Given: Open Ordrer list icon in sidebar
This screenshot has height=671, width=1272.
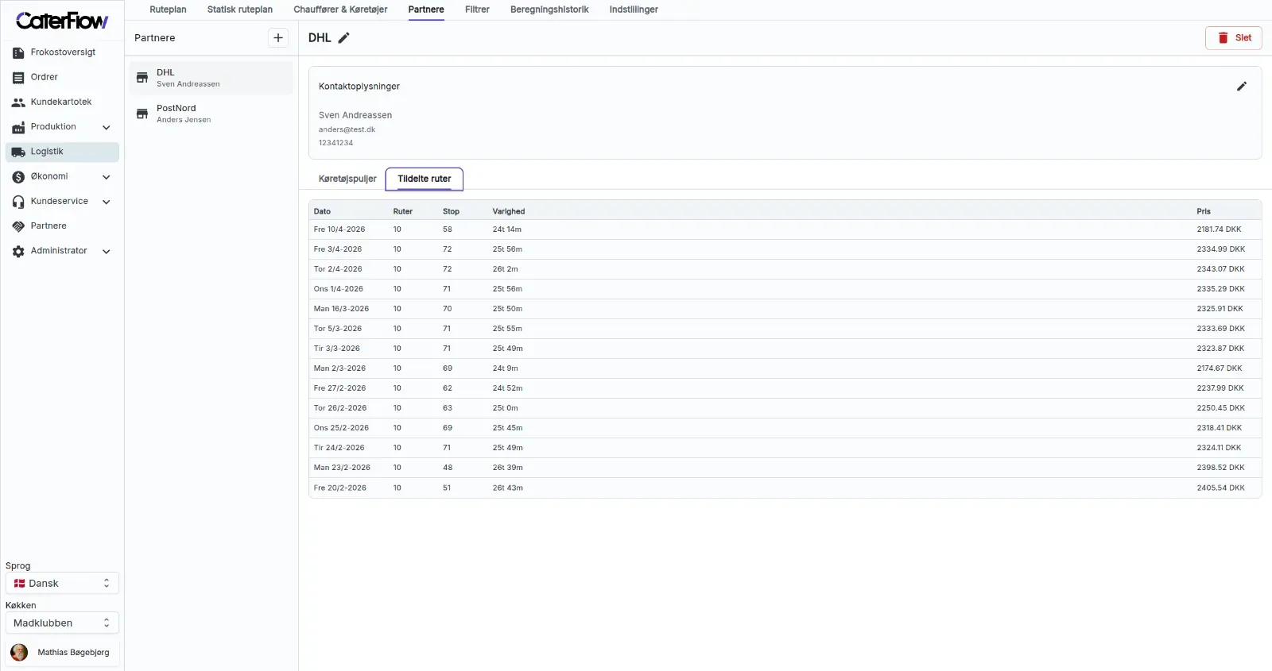Looking at the screenshot, I should point(18,78).
